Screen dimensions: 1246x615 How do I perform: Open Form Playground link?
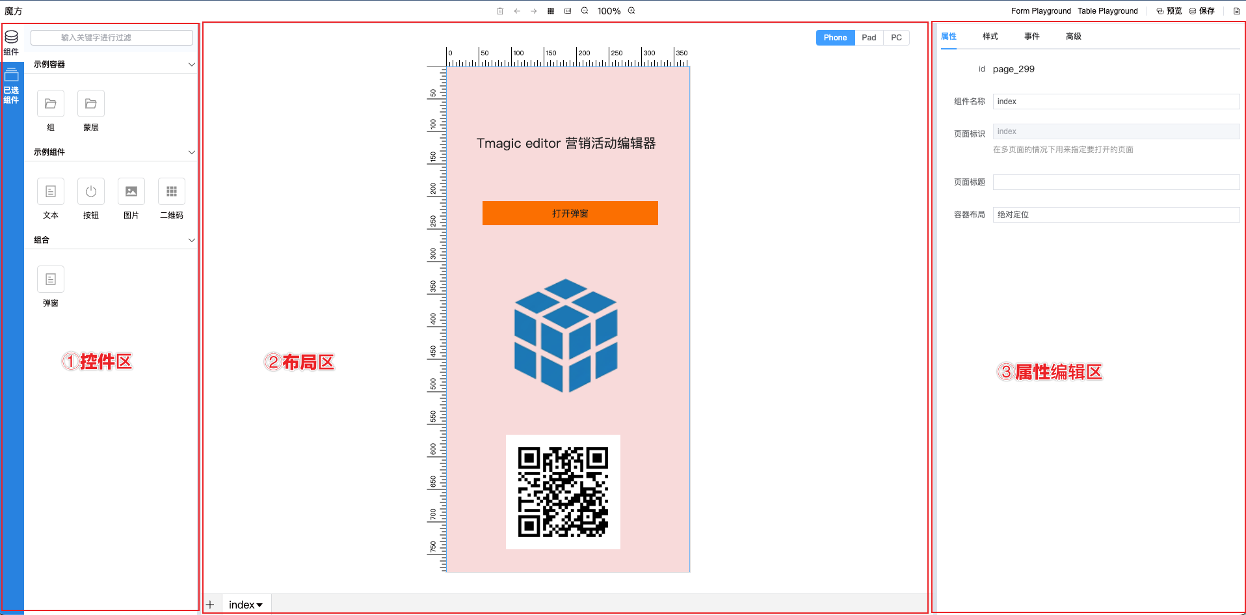coord(1041,11)
